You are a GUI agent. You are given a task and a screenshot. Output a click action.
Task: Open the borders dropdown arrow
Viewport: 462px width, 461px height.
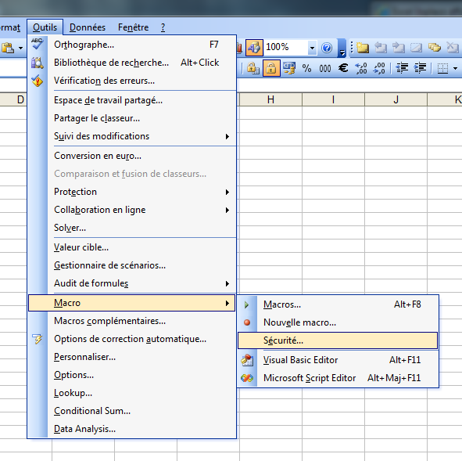click(456, 68)
